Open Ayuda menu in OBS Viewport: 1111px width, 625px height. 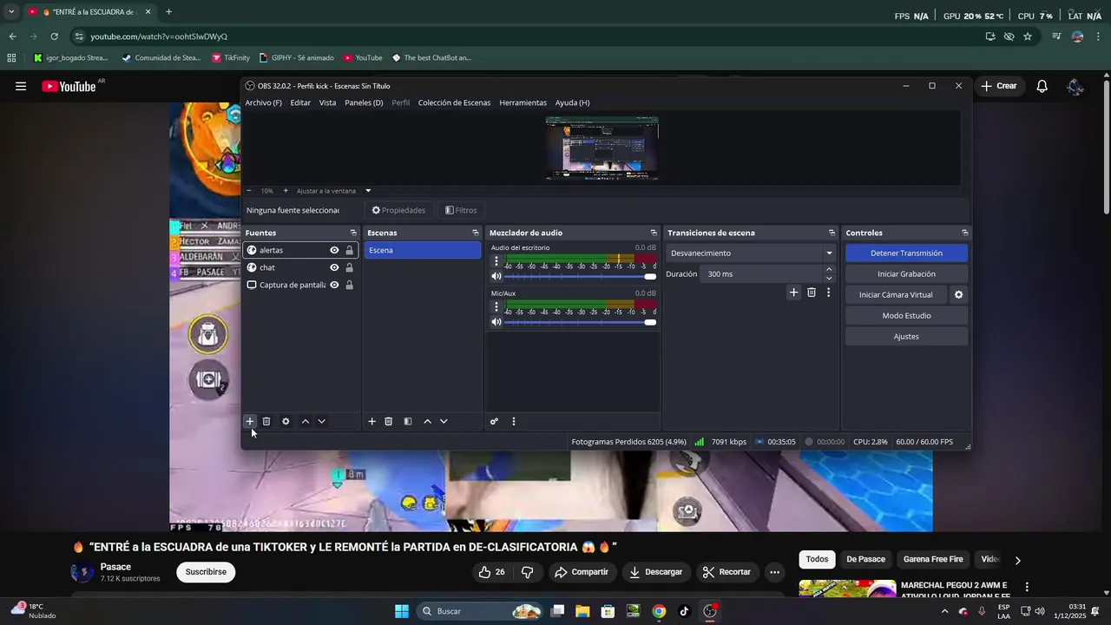tap(572, 102)
